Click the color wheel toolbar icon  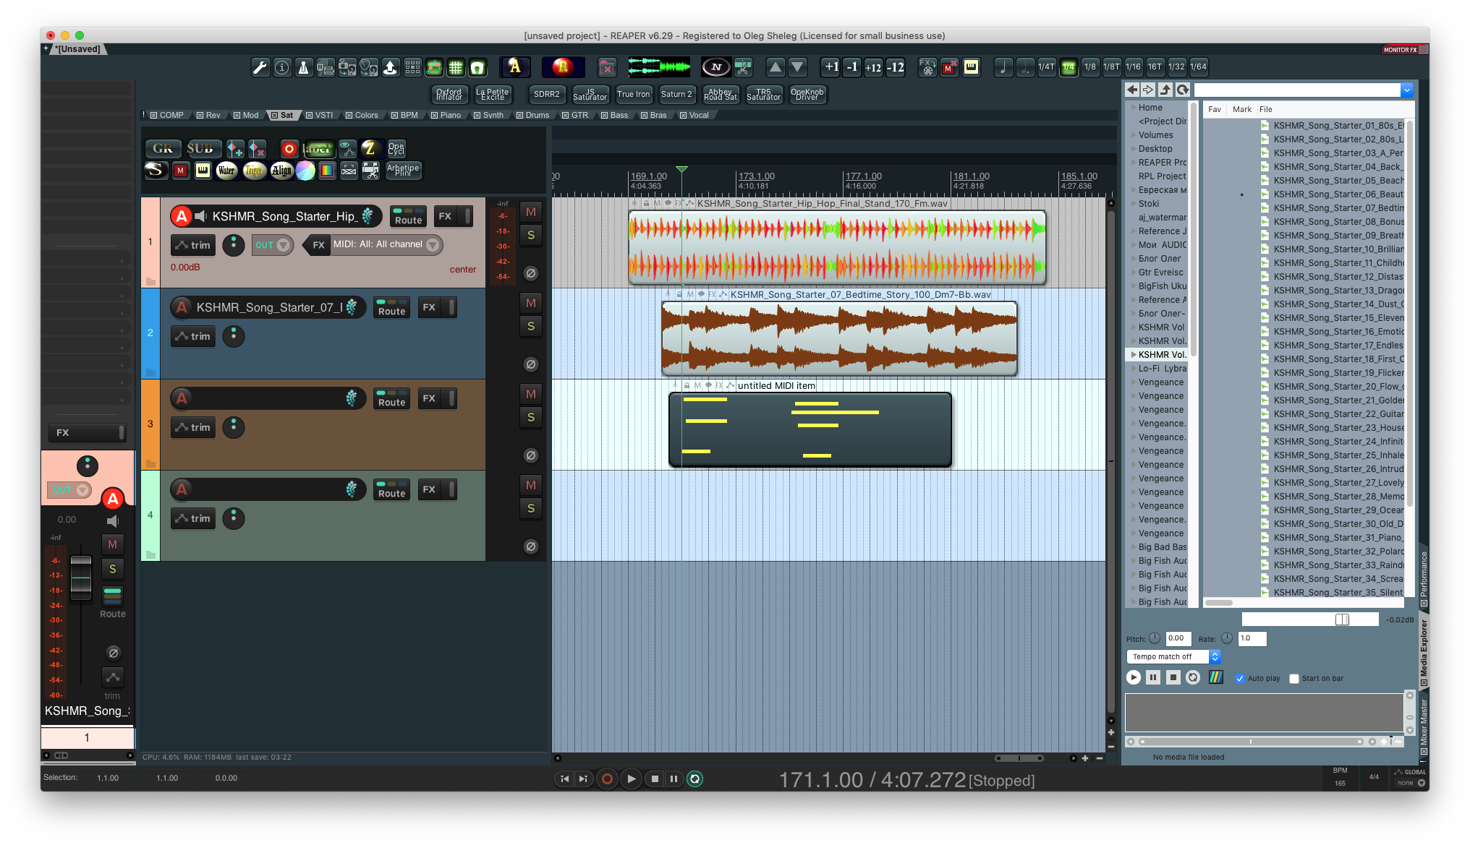point(305,171)
